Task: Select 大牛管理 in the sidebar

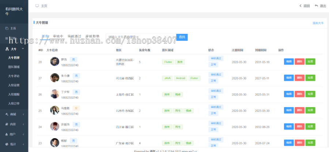Action: (x=14, y=58)
